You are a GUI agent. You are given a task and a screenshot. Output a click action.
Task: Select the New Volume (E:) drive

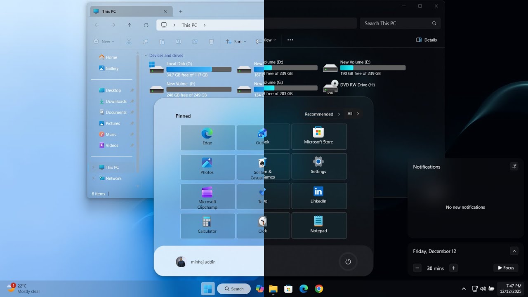(364, 68)
